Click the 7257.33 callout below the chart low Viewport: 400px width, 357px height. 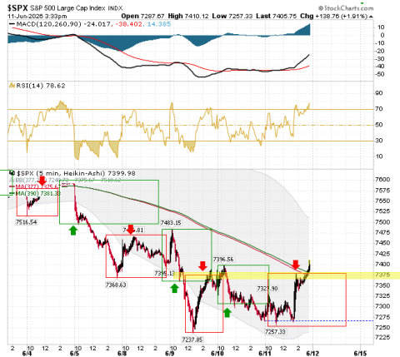[275, 332]
